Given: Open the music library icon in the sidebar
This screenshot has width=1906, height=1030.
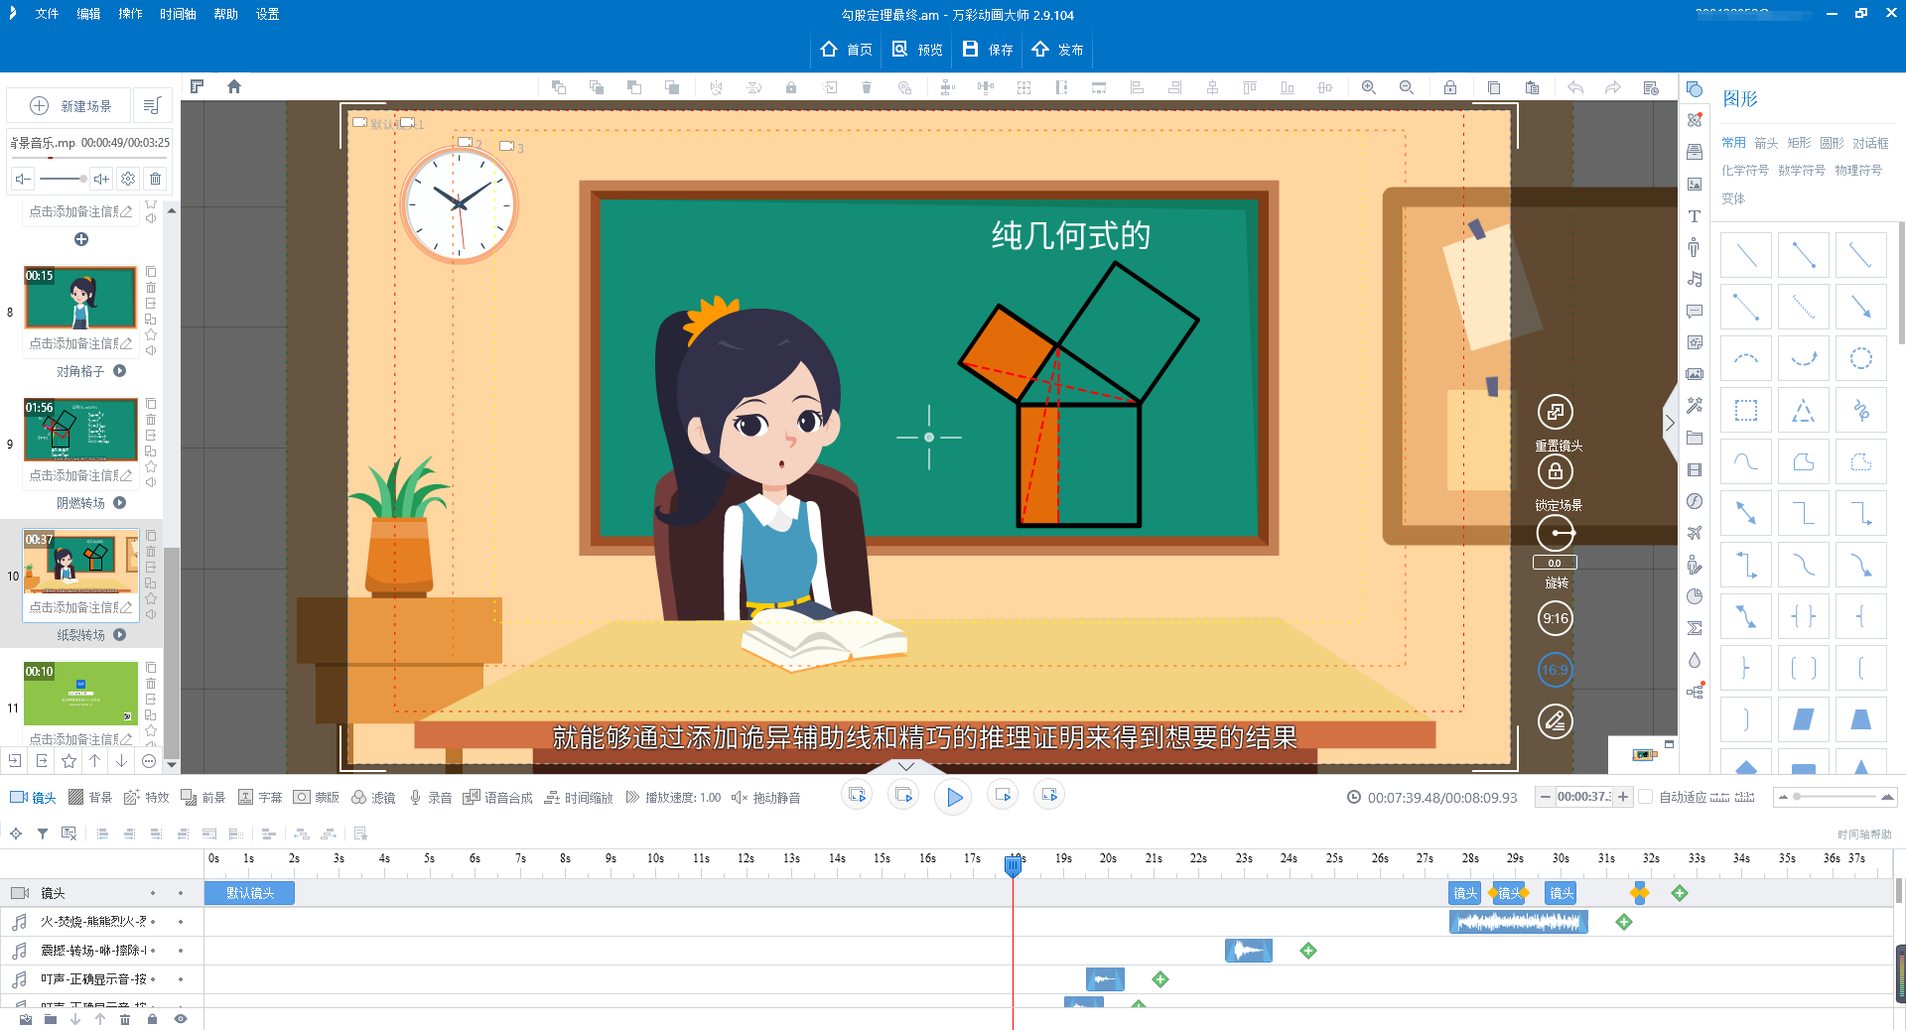Looking at the screenshot, I should (x=1695, y=280).
